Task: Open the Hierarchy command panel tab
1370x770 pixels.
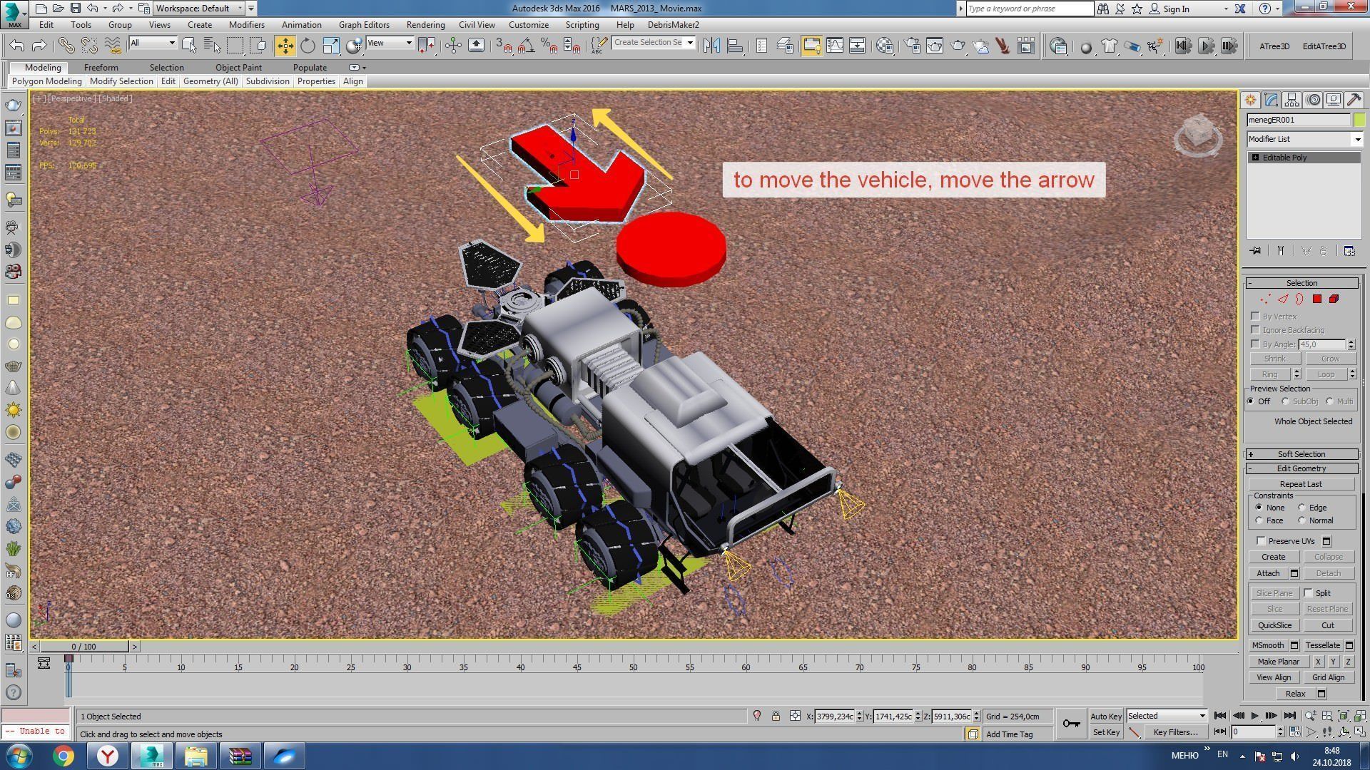Action: [1292, 100]
